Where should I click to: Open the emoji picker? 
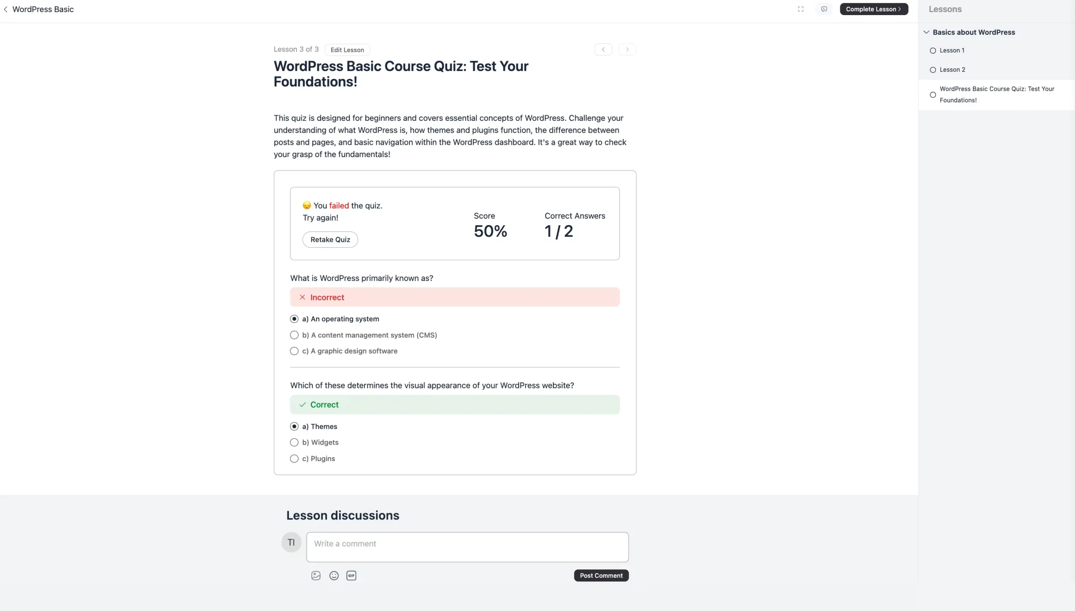pos(334,575)
